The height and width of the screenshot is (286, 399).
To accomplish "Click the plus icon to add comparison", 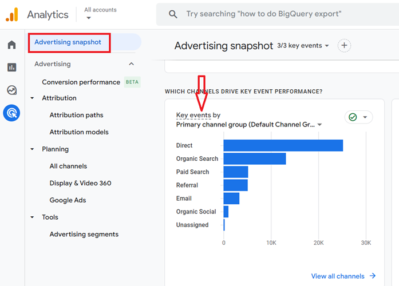I will click(343, 46).
